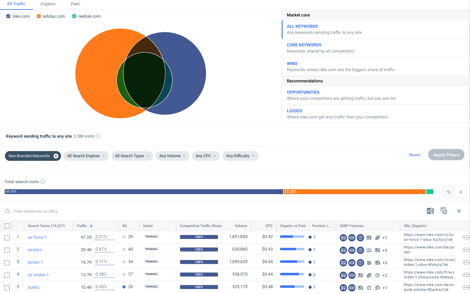470x293 pixels.
Task: Open Any CPC filter dropdown
Action: pyautogui.click(x=206, y=156)
